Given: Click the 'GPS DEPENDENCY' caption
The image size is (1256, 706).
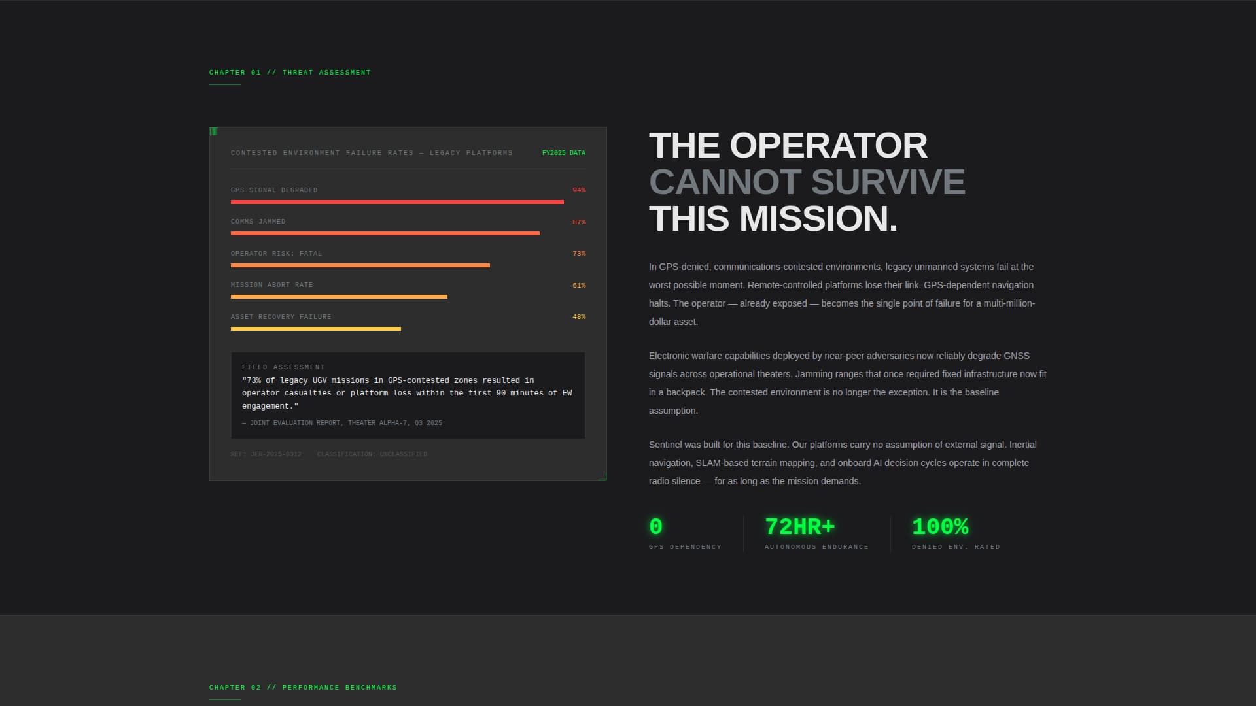Looking at the screenshot, I should pos(685,547).
